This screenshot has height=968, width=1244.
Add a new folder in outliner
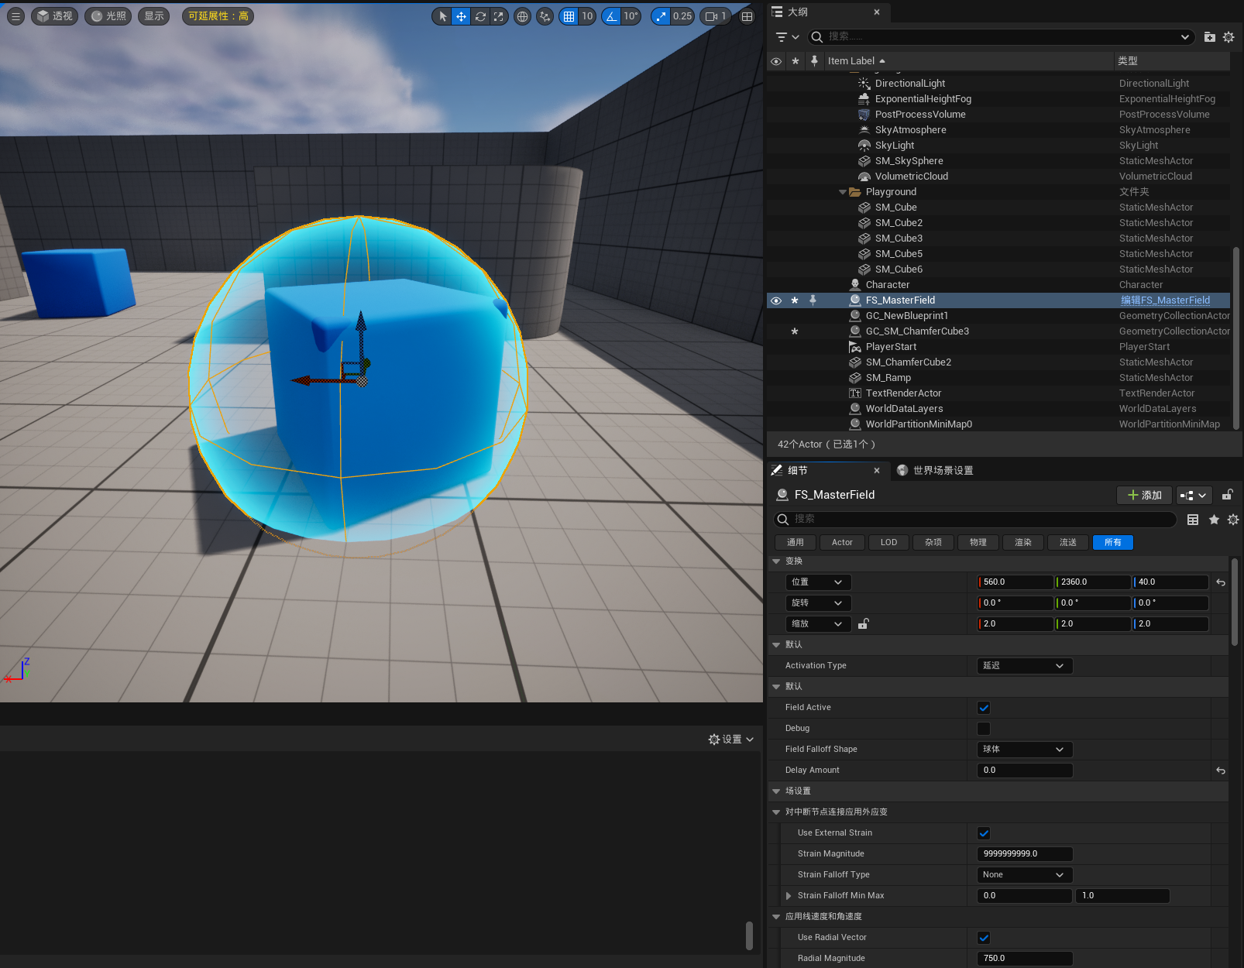pyautogui.click(x=1209, y=37)
